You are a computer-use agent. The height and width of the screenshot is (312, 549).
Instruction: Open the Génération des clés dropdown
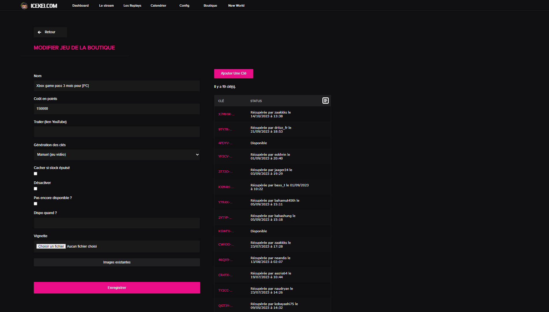117,155
